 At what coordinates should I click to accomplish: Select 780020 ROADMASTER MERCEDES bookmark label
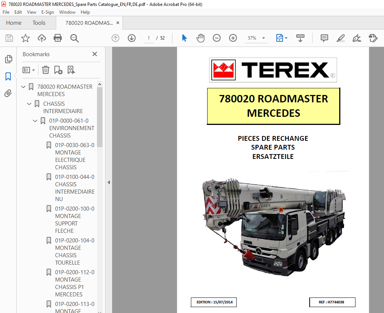pos(65,90)
